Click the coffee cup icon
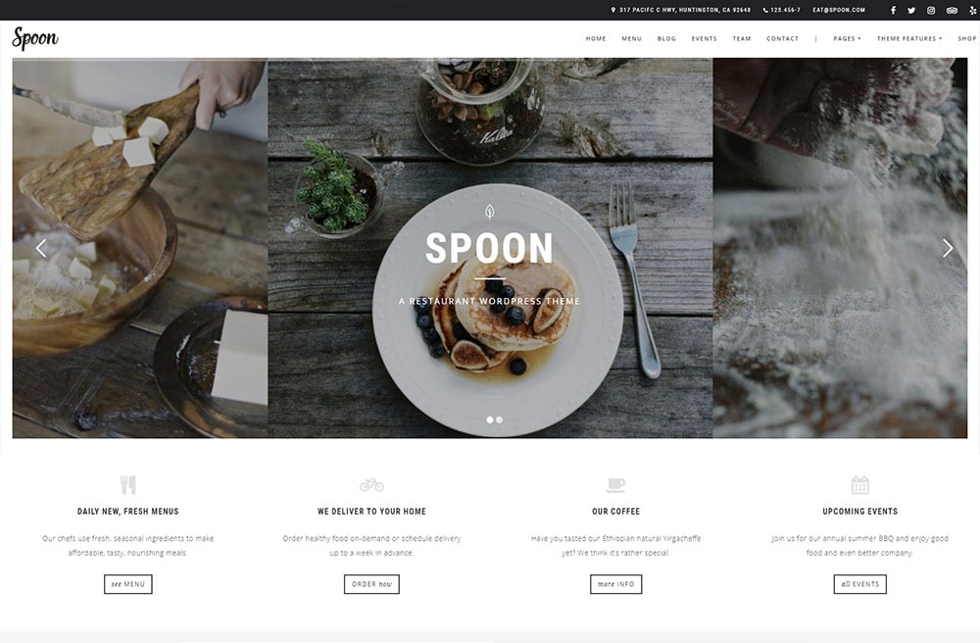980x643 pixels. pos(615,485)
